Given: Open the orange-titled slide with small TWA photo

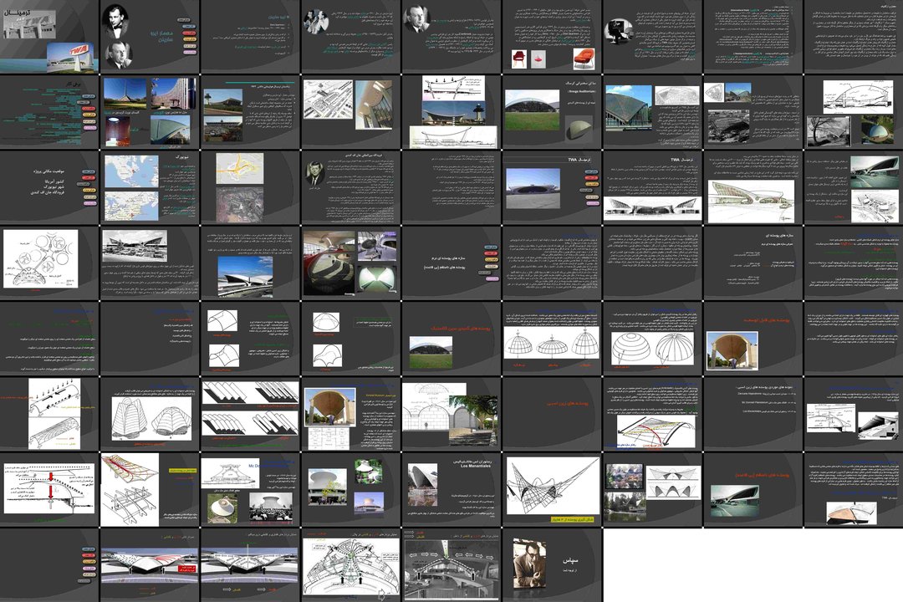Looking at the screenshot, I should (752, 489).
